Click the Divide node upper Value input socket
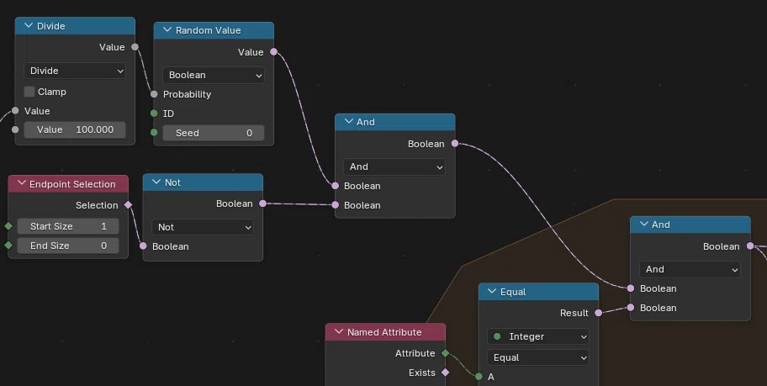The width and height of the screenshot is (767, 386). [15, 110]
